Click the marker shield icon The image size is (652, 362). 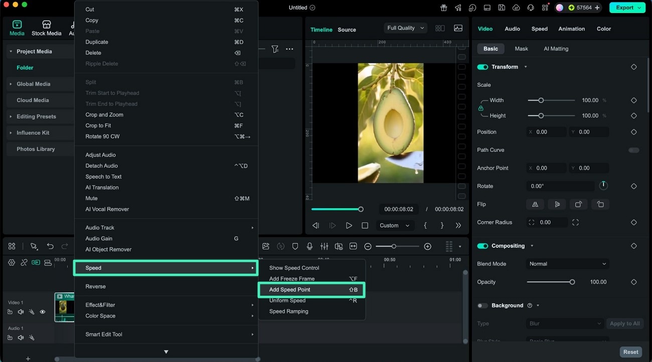tap(295, 246)
